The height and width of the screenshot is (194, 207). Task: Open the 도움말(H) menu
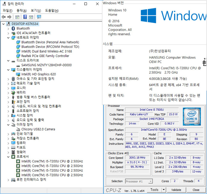tap(52, 11)
